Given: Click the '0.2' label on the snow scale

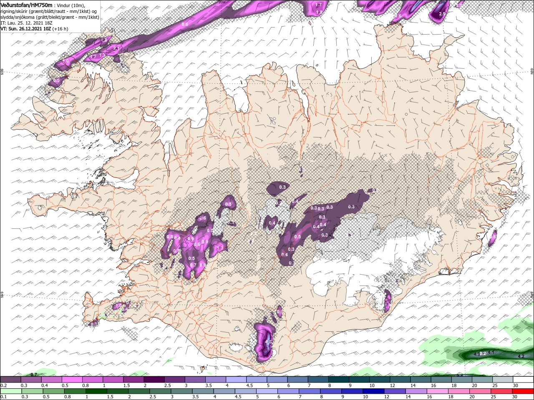Looking at the screenshot, I should point(3,385).
